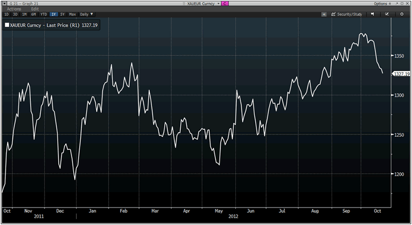Collapse toolbar with double-arrow icon

coord(324,14)
